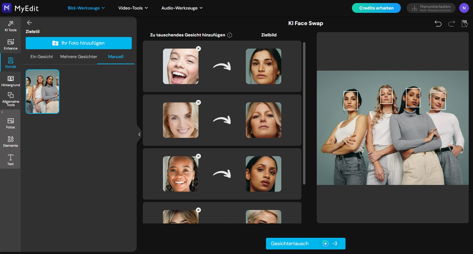Switch to the Ein Gesicht tab
473x254 pixels.
[x=42, y=57]
